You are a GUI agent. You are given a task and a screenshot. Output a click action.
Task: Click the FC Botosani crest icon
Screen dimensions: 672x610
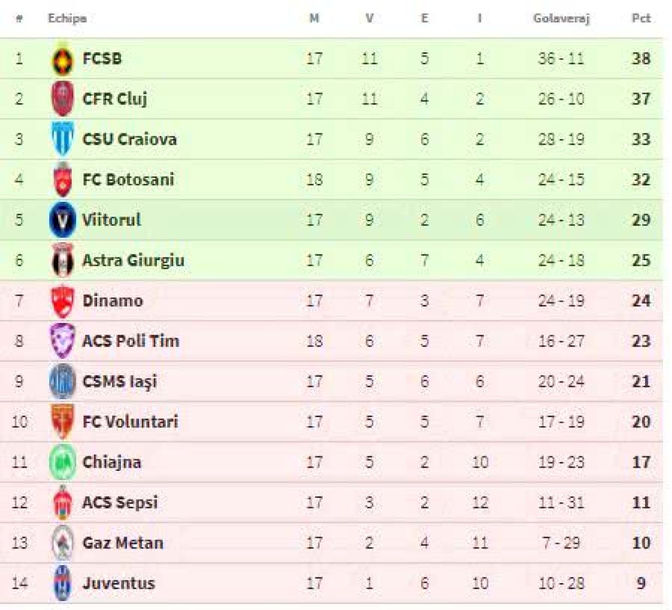point(62,179)
